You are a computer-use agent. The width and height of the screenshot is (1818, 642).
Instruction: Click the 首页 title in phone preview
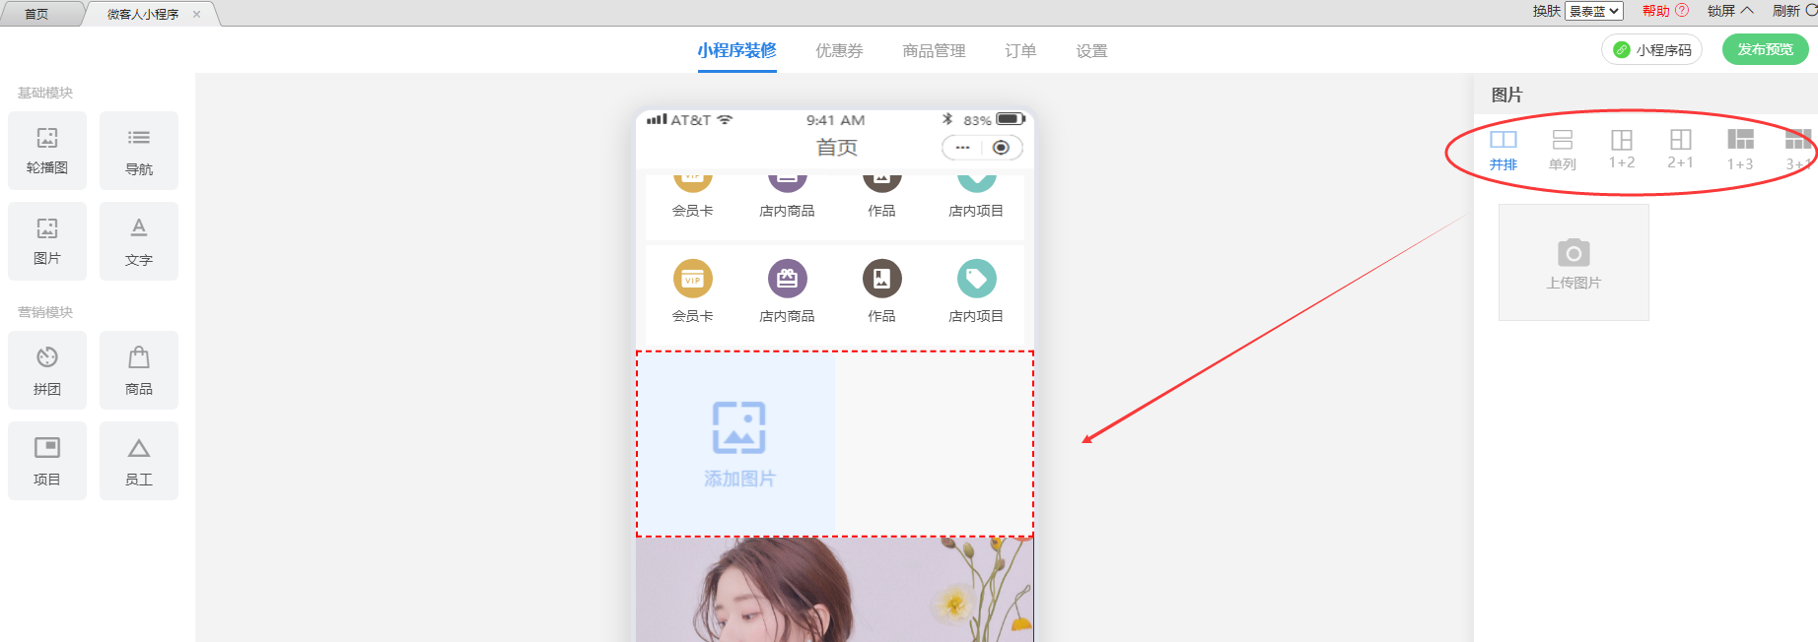coord(836,148)
